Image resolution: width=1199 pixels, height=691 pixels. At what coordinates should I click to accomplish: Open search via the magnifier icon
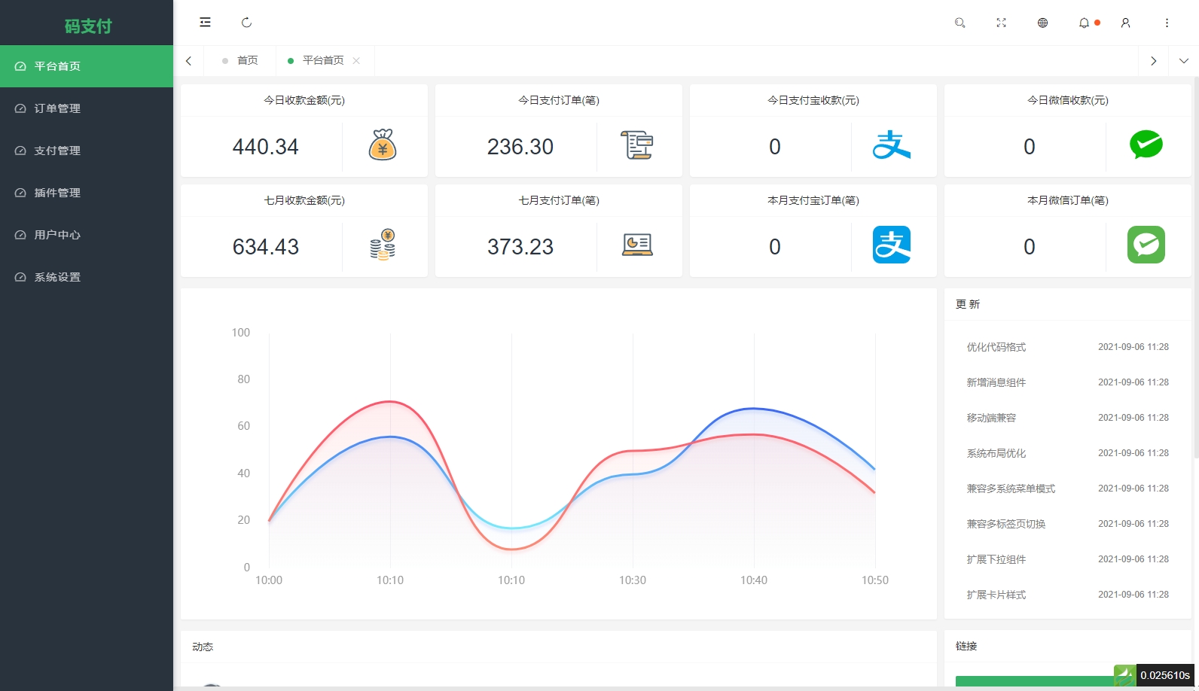click(960, 23)
